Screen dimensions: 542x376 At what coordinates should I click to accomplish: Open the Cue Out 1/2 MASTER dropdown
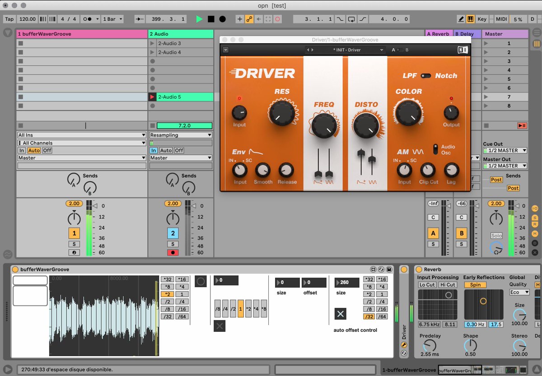[x=505, y=150]
